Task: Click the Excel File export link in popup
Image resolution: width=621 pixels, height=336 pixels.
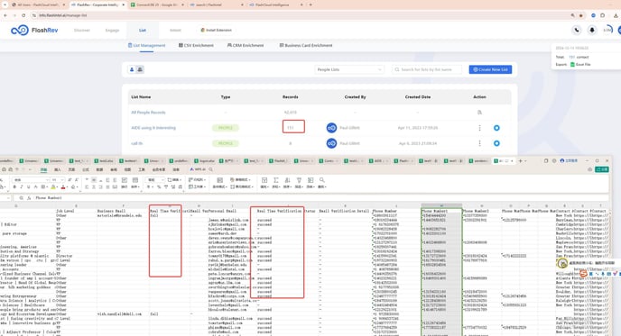Action: [x=580, y=64]
